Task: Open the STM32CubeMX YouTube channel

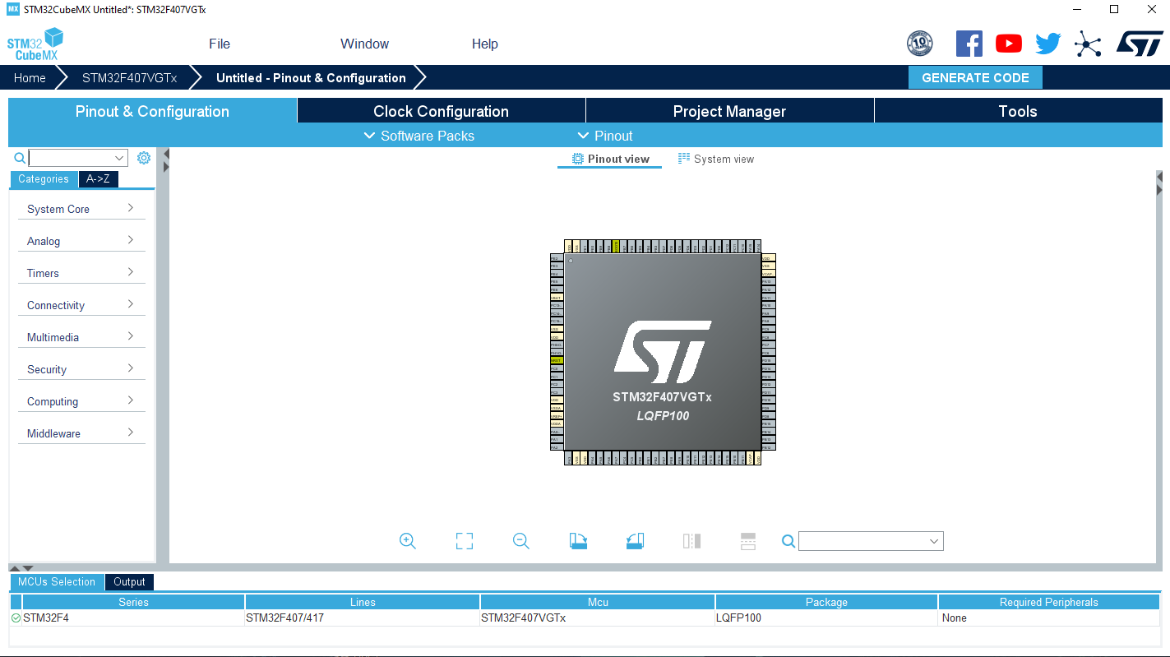Action: 1009,43
